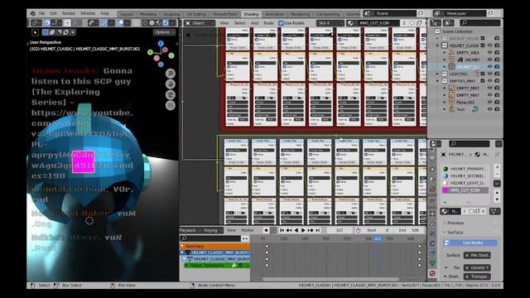Open the node editor Select menu
Screen dimensions: 530x298
coord(239,23)
